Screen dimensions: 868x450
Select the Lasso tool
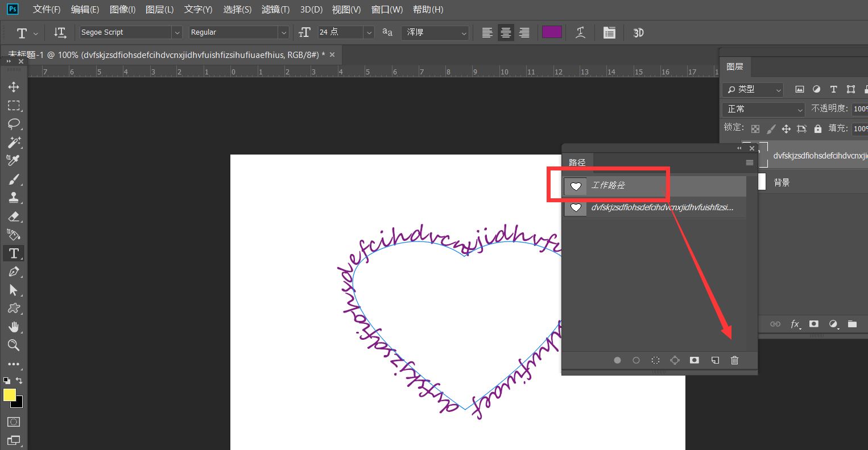14,124
